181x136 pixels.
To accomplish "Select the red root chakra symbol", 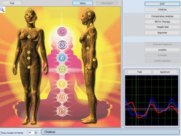I will click(x=62, y=111).
